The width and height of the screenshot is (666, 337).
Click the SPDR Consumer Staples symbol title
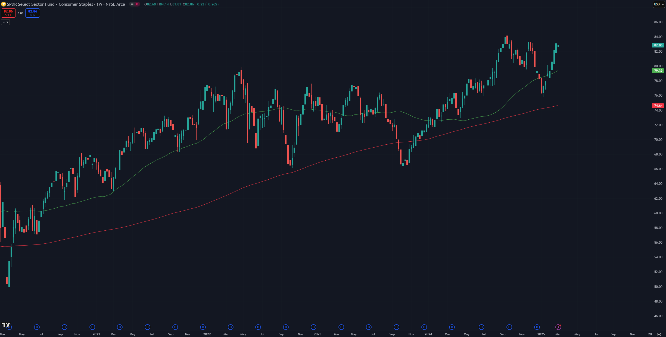pyautogui.click(x=66, y=4)
